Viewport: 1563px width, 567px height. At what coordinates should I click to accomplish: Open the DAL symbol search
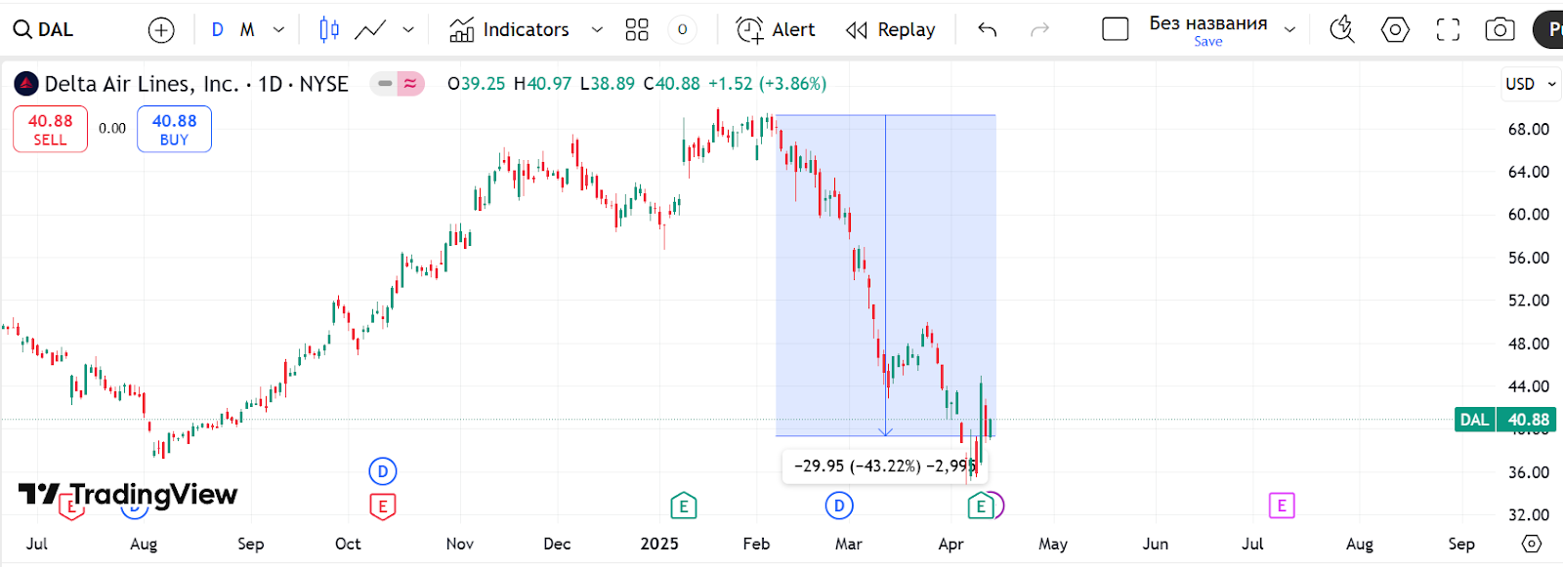coord(43,29)
